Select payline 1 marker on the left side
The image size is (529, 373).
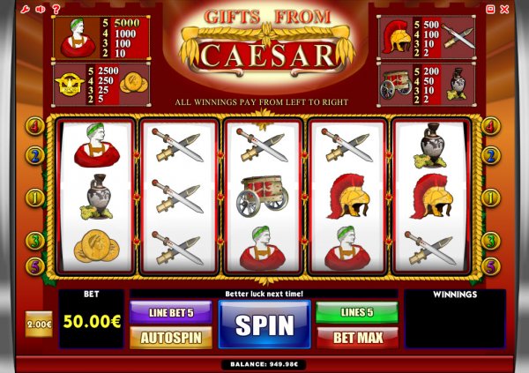click(34, 198)
